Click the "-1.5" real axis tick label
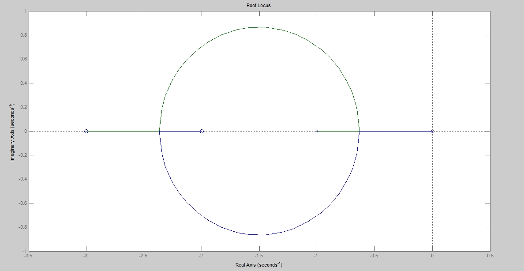Viewport: 524px width, 271px height. [258, 256]
